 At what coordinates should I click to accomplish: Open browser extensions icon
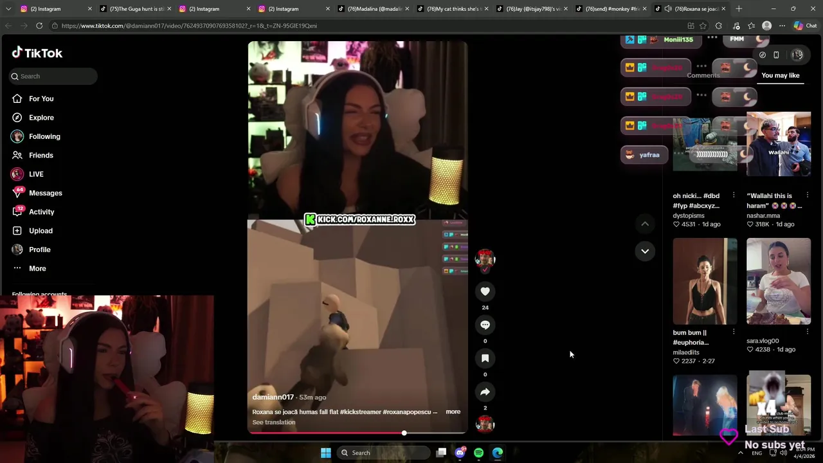[719, 26]
